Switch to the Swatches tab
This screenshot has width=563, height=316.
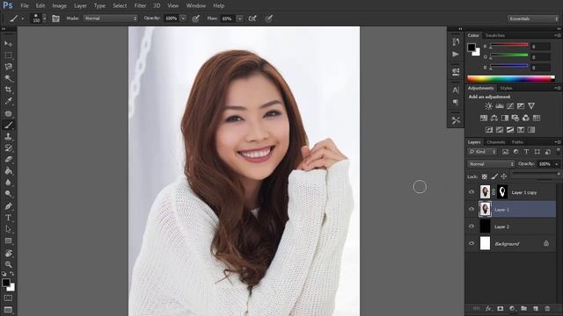[494, 35]
